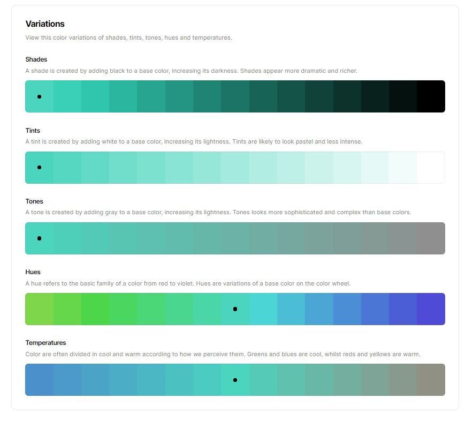473x421 pixels.
Task: Pick the twelfth swatch in the Hues row
Action: (347, 309)
